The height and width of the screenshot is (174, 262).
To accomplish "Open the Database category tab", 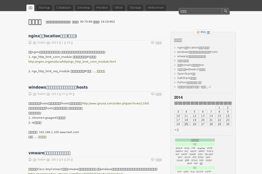I will (63, 8).
